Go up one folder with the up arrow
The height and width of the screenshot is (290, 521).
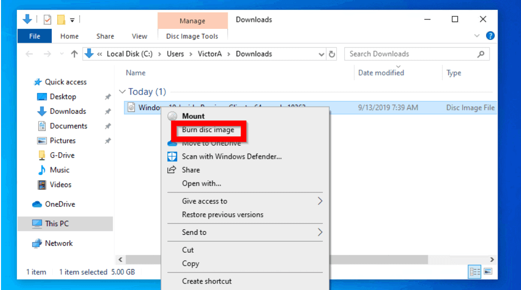(x=74, y=54)
